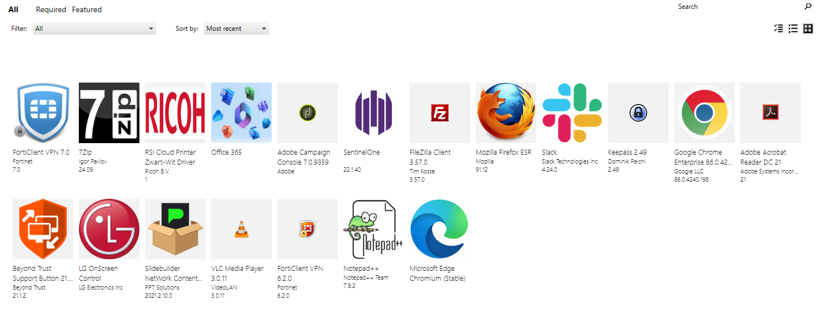This screenshot has width=834, height=327.
Task: Expand the Filter dropdown set to All
Action: point(94,29)
